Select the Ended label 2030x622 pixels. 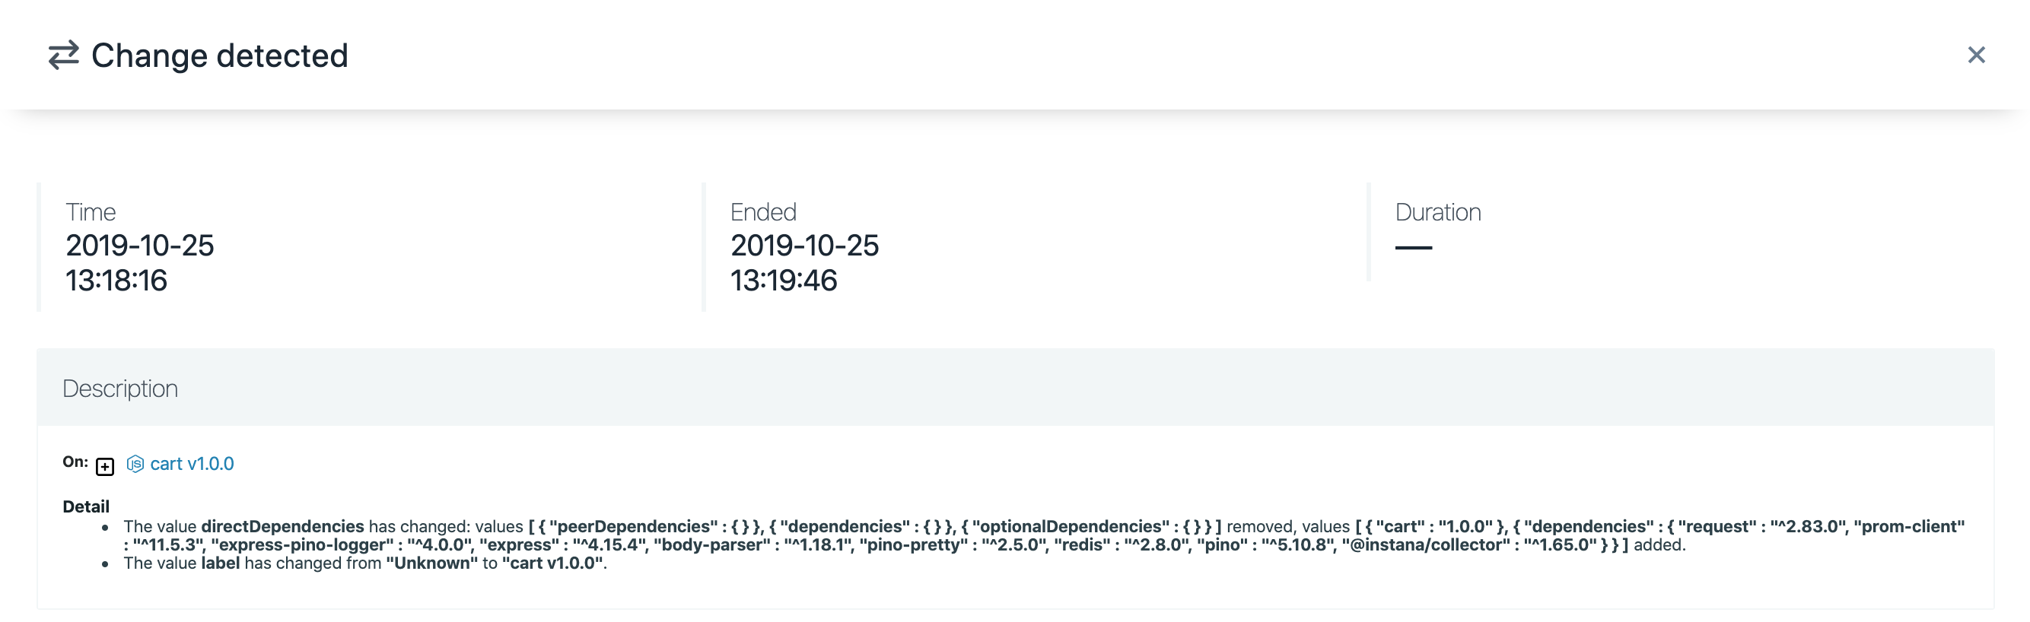(763, 212)
